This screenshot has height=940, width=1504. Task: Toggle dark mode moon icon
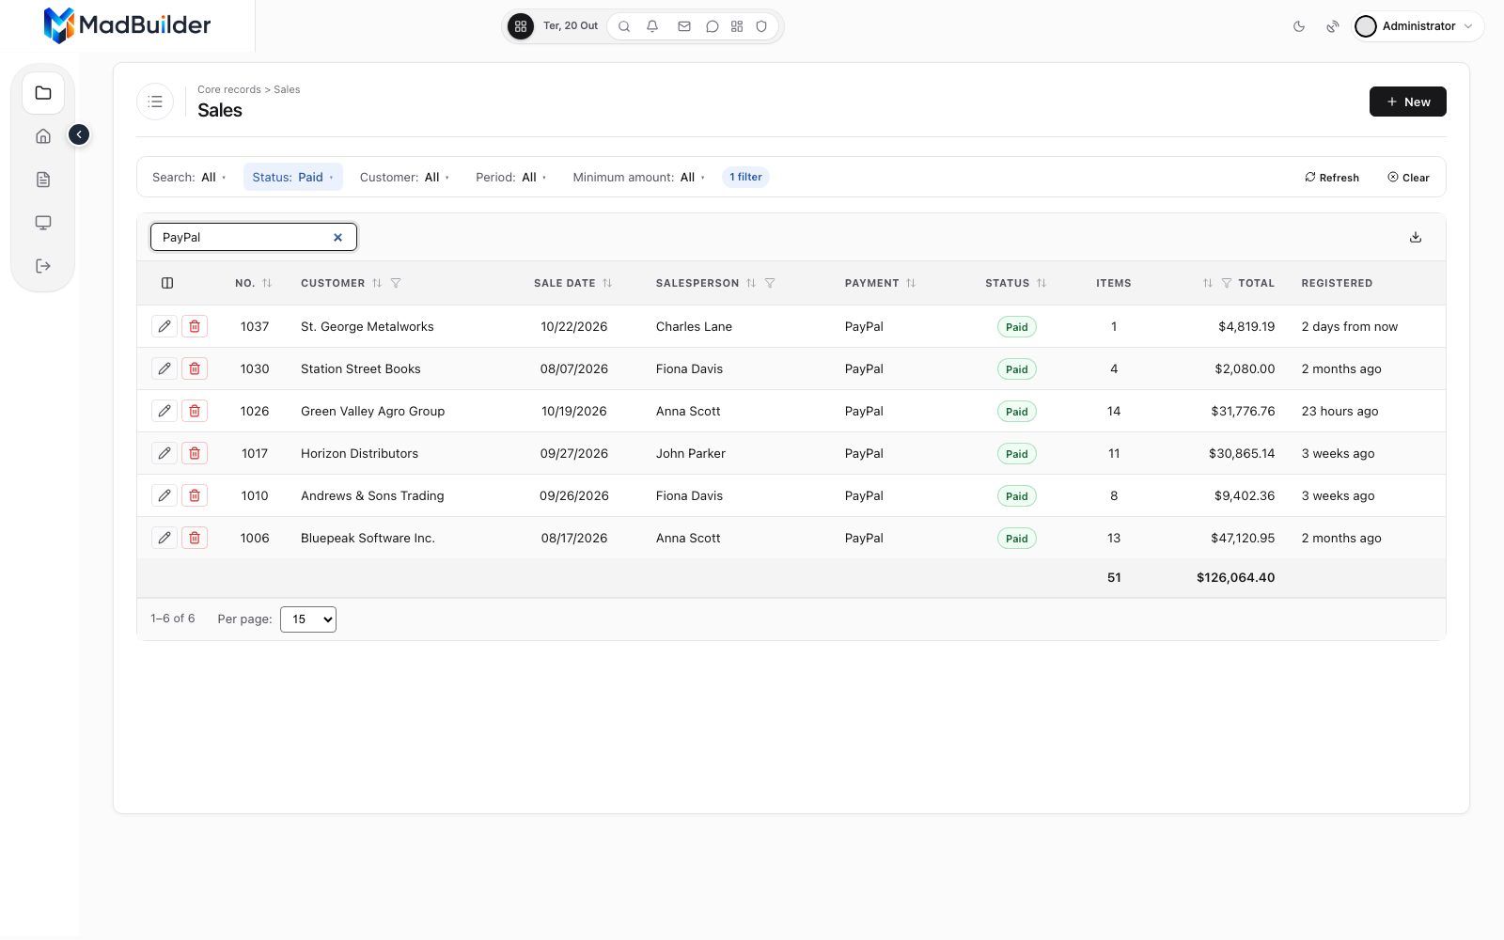point(1299,26)
